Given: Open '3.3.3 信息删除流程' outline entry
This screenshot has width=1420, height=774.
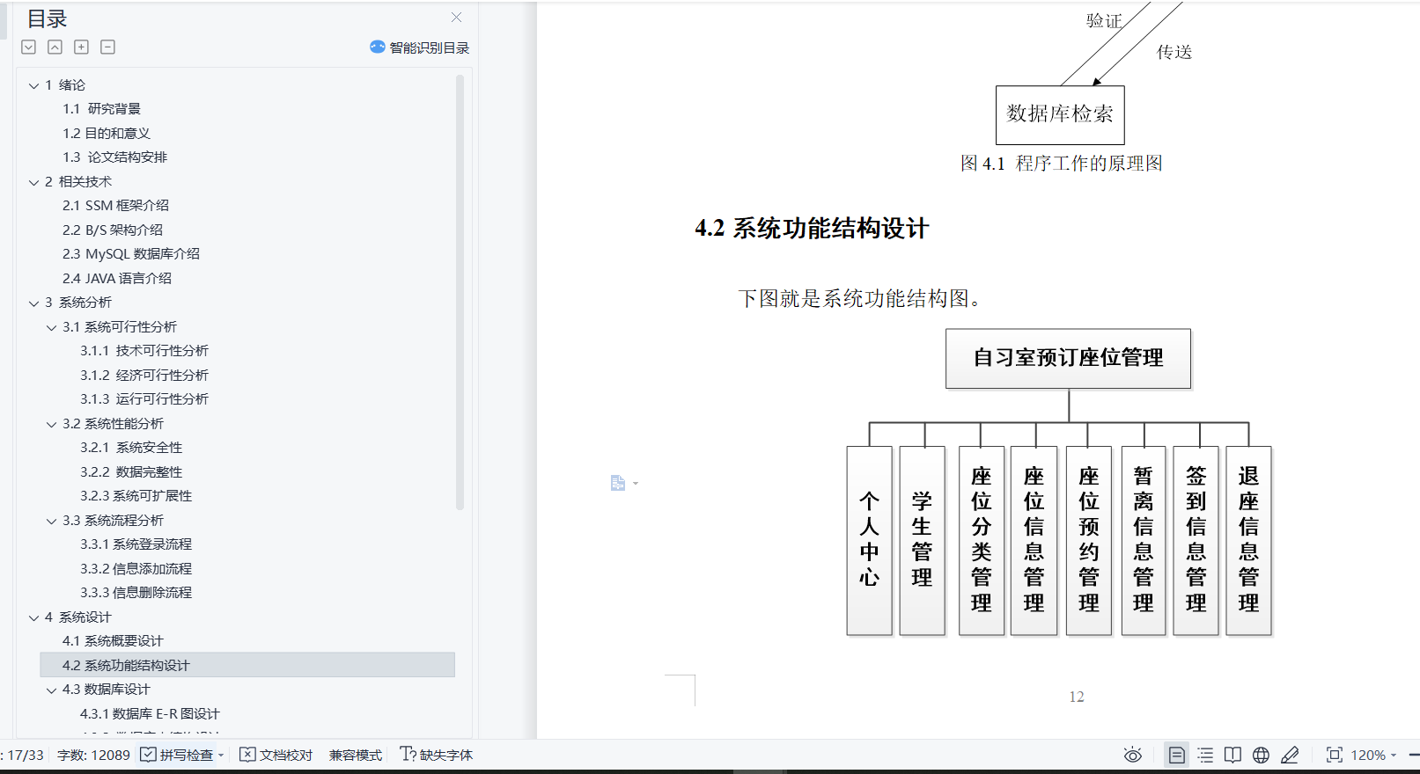Looking at the screenshot, I should pos(136,593).
